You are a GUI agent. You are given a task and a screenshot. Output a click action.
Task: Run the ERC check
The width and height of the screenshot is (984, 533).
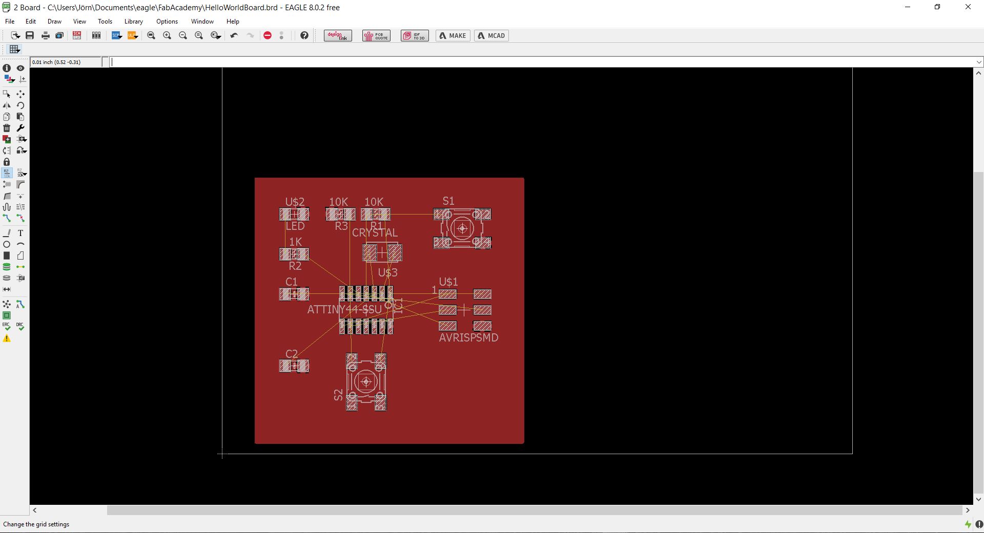coord(7,326)
